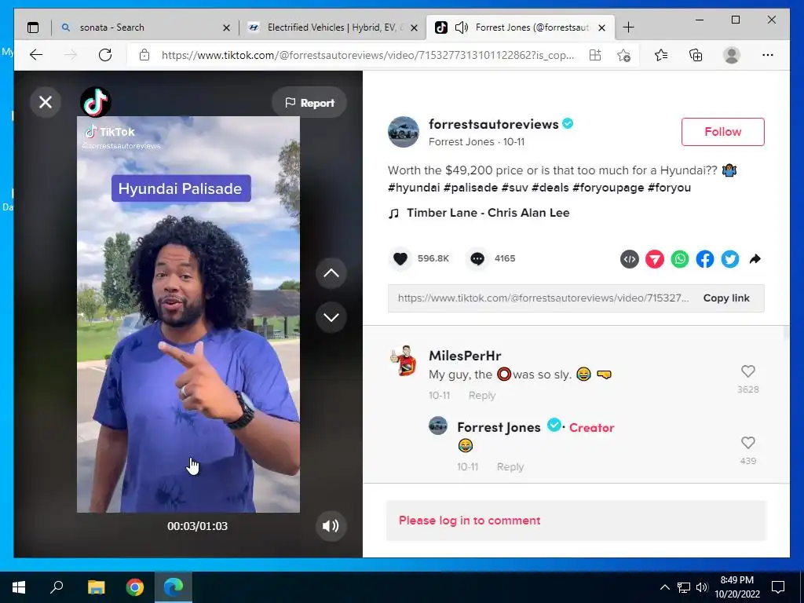This screenshot has width=804, height=603.
Task: Go to the previous video with up arrow
Action: 331,272
